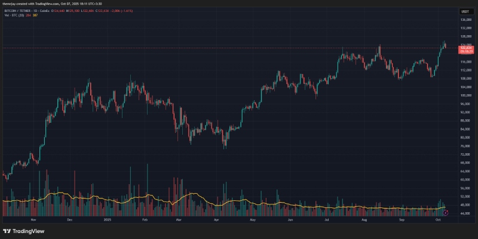The width and height of the screenshot is (478, 239).
Task: Click the Nov label on time axis
Action: [33, 220]
